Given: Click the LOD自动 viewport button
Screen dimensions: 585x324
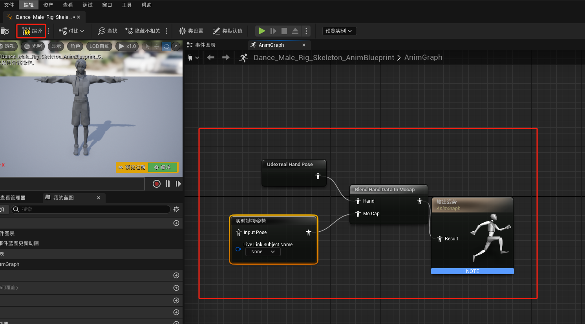Looking at the screenshot, I should coord(99,46).
